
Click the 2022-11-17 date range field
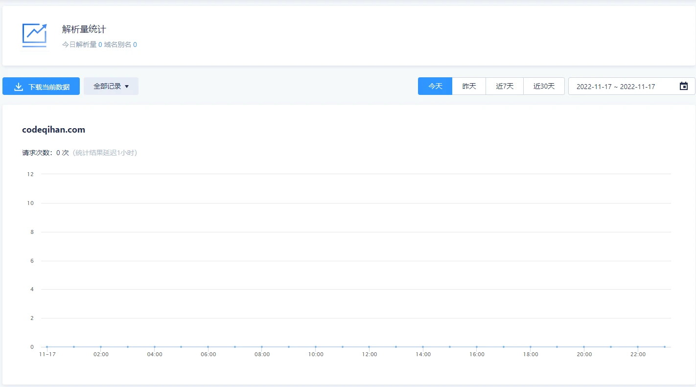(616, 87)
